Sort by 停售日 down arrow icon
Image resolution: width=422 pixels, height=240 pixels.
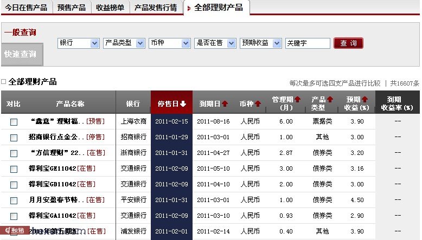pyautogui.click(x=183, y=103)
